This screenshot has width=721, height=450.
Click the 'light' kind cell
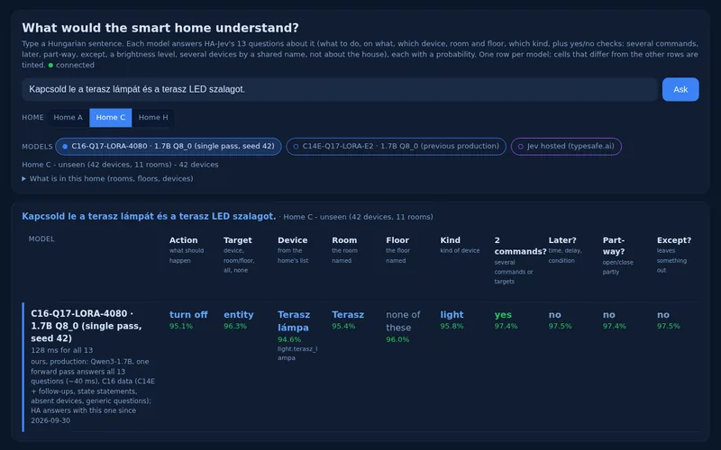pyautogui.click(x=452, y=314)
